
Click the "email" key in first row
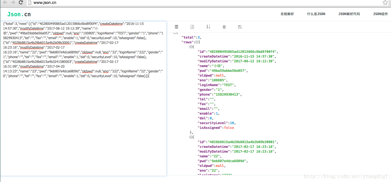(x=205, y=109)
